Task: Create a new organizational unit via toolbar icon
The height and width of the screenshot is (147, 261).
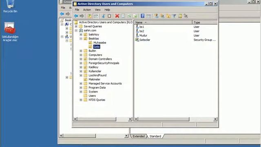Action: pyautogui.click(x=168, y=16)
